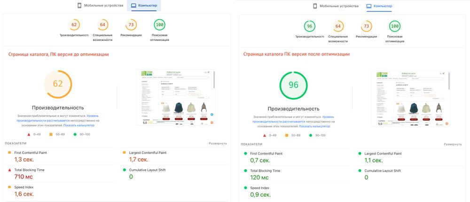
Task: Click right page screenshot thumbnail
Action: point(410,98)
